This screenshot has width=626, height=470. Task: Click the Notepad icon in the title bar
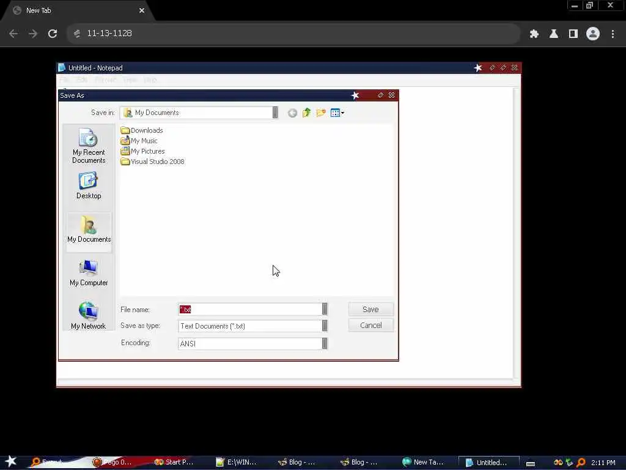click(62, 67)
